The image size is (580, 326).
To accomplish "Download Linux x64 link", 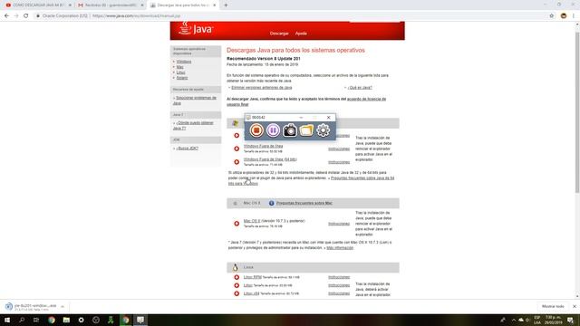I will 252,293.
